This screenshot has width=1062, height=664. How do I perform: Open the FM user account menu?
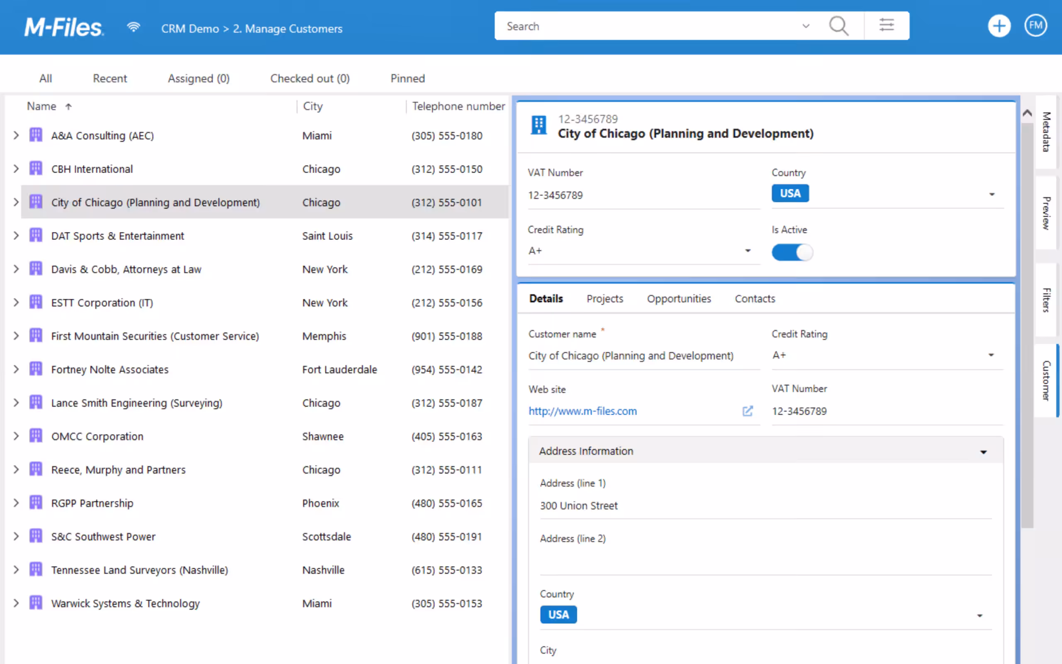[1036, 26]
